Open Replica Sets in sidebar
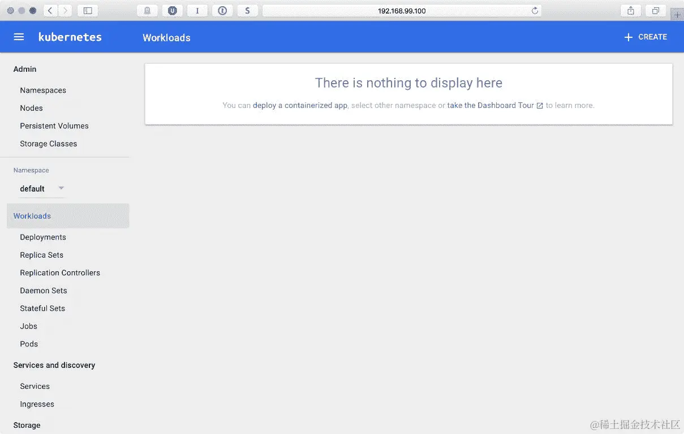Screen dimensions: 684x434 coord(42,255)
